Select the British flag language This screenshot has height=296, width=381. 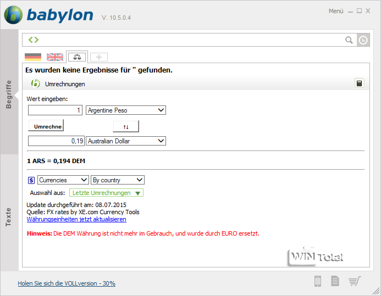[x=55, y=57]
